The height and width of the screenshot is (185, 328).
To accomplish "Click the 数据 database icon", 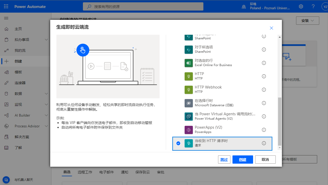I will click(6, 94).
